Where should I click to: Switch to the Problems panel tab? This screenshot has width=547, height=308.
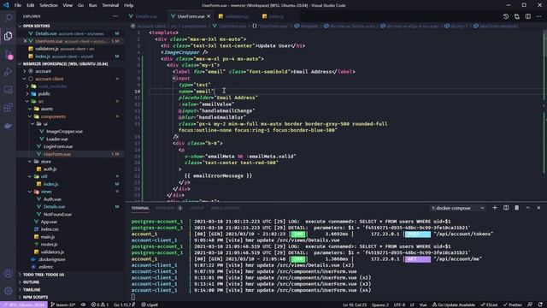pos(165,208)
